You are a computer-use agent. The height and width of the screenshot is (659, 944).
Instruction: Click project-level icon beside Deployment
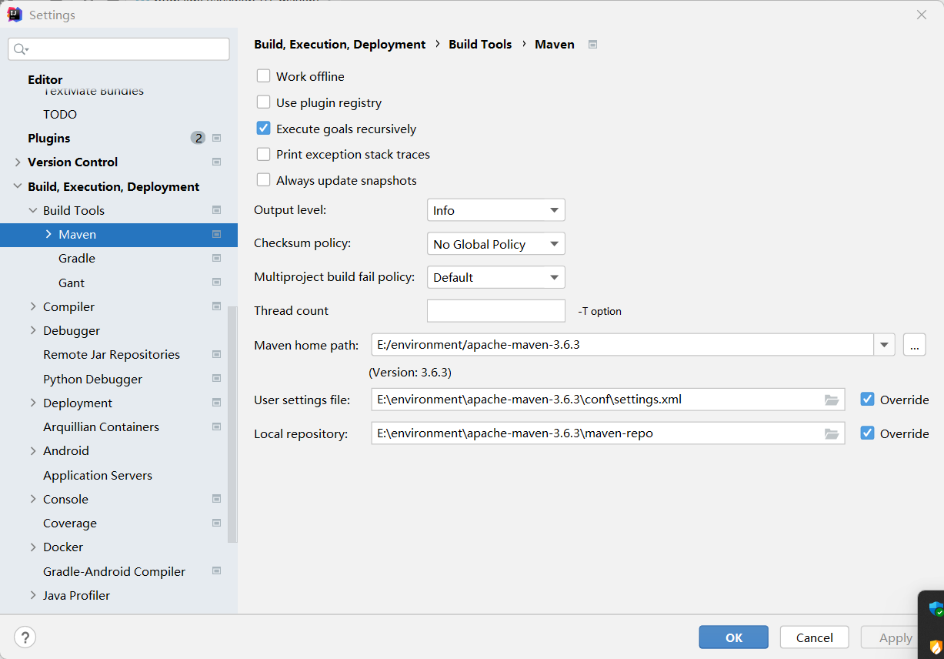coord(217,403)
